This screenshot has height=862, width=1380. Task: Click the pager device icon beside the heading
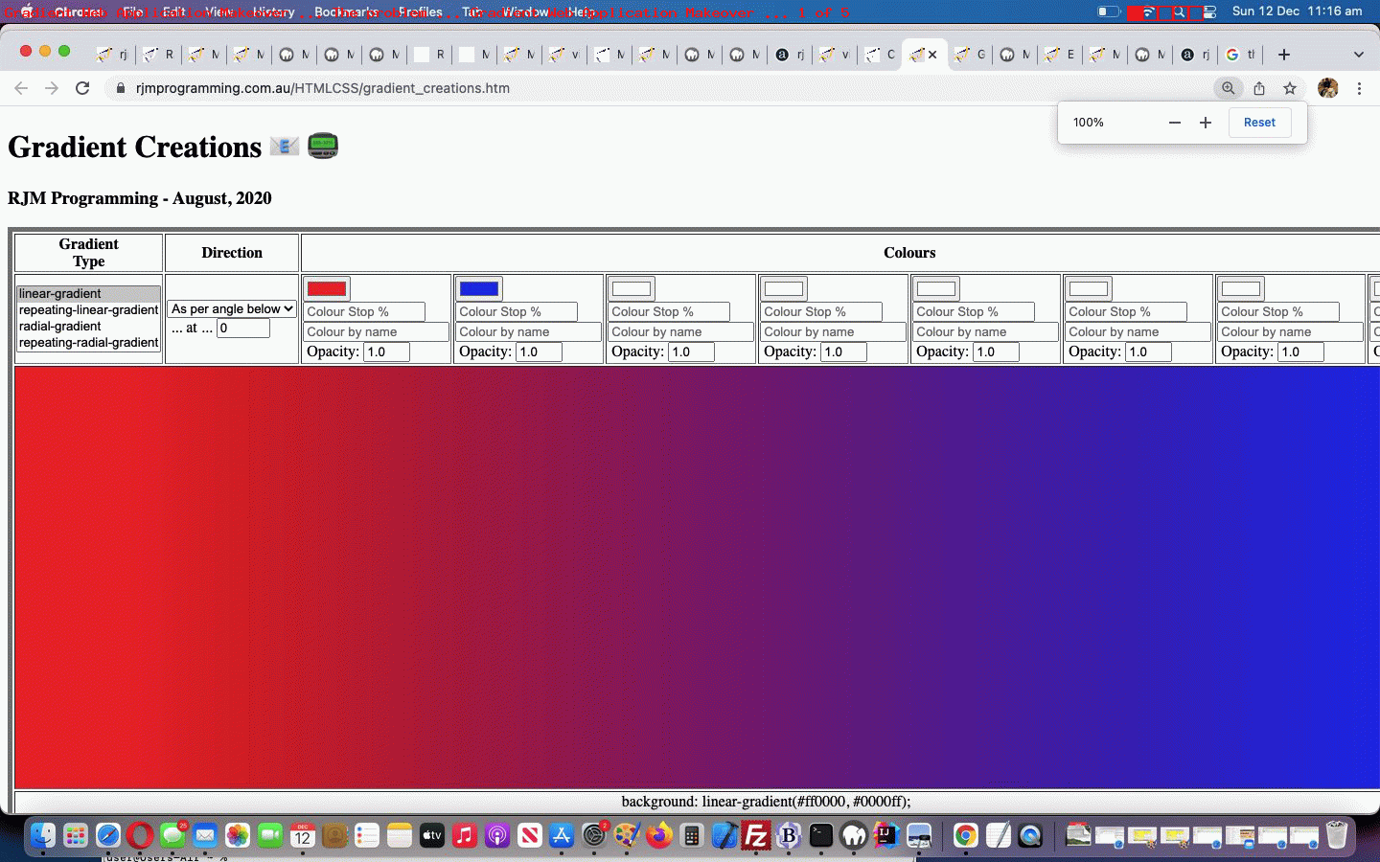(323, 146)
